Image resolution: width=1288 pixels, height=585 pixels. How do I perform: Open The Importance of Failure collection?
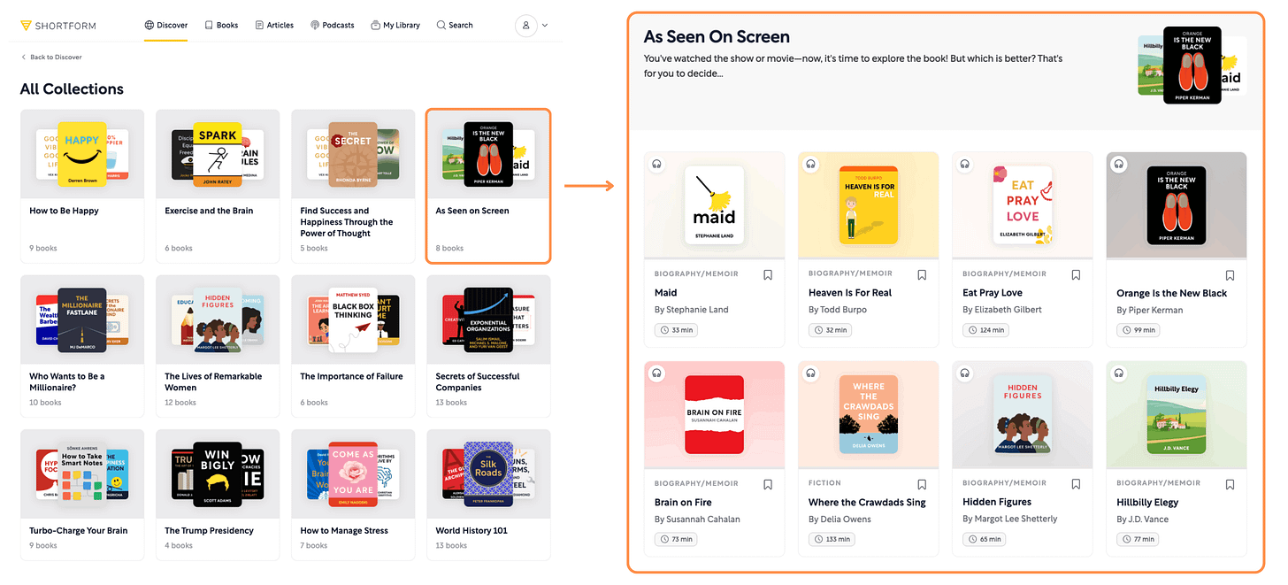(353, 345)
